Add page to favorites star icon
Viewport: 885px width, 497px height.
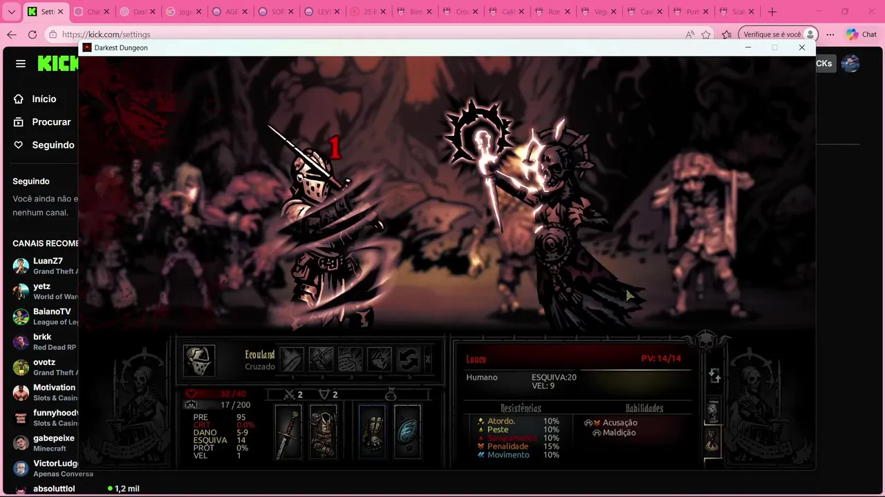[706, 35]
